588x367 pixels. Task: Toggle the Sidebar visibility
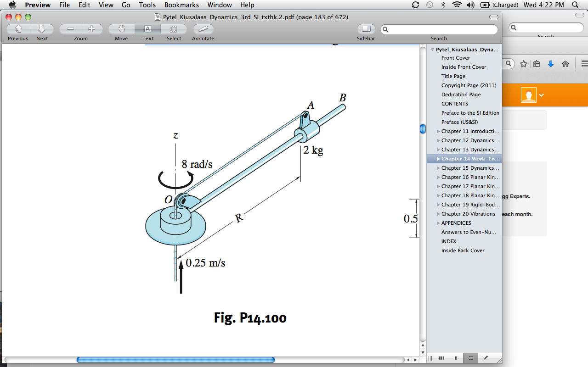coord(366,28)
